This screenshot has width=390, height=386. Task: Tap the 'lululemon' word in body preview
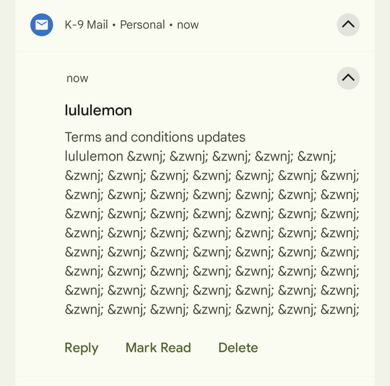(94, 157)
